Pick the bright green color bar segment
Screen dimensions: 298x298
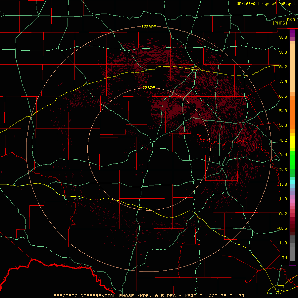pos(292,160)
